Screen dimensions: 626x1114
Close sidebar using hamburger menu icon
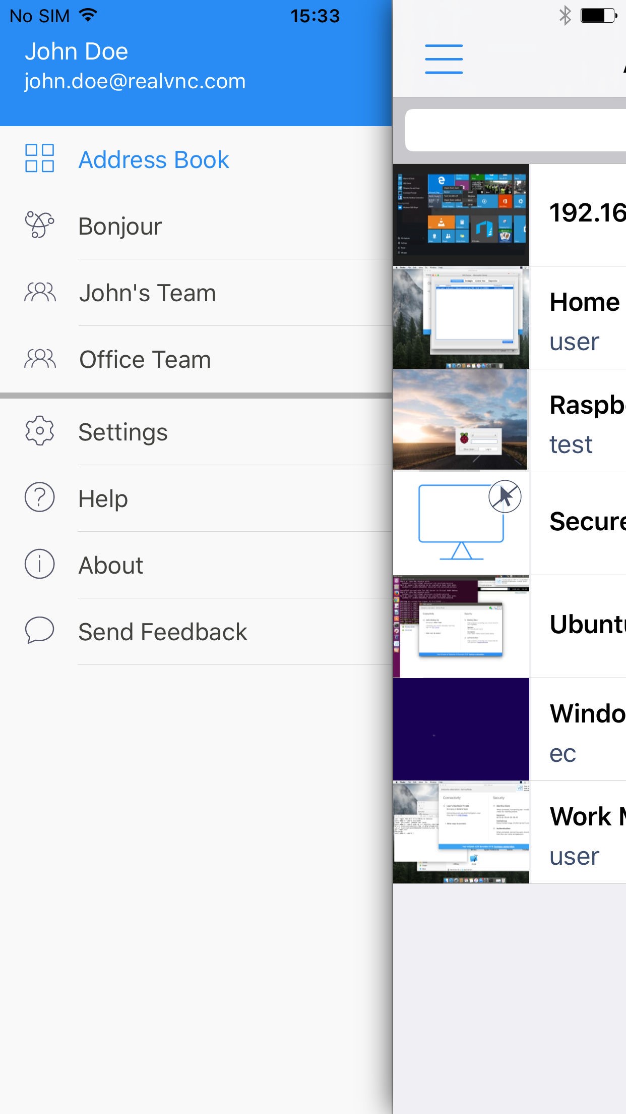point(444,59)
